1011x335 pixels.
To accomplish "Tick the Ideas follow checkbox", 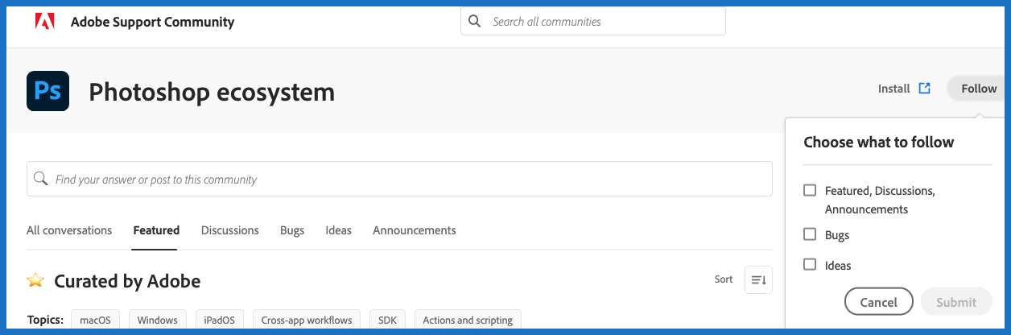I will tap(810, 264).
